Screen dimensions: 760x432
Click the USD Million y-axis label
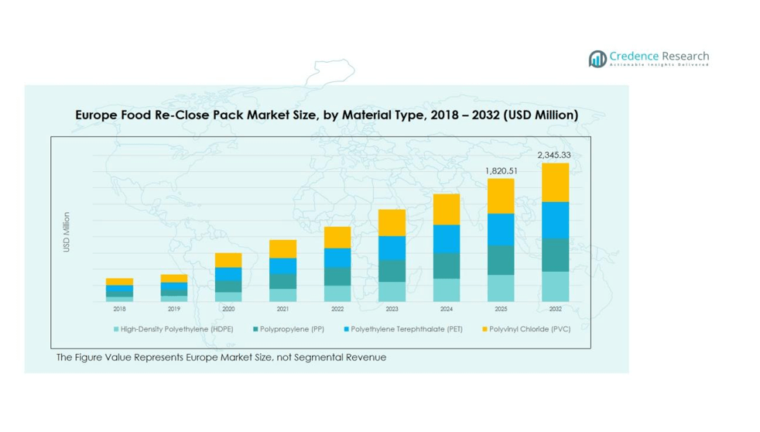[67, 231]
